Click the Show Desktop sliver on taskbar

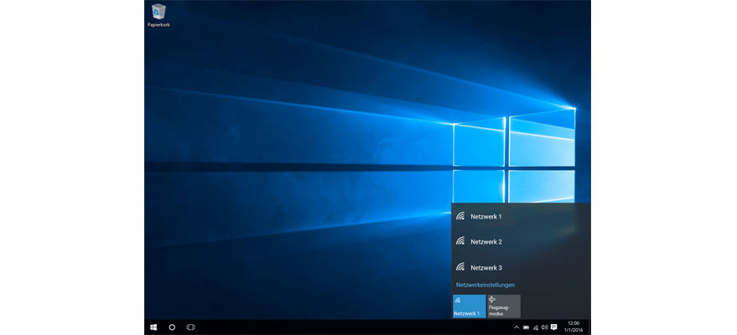tap(589, 327)
